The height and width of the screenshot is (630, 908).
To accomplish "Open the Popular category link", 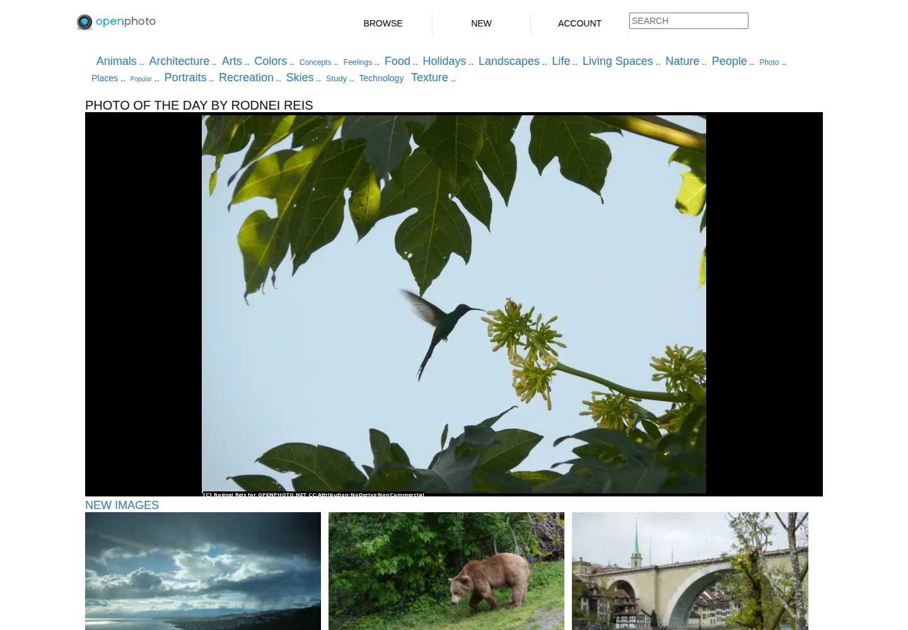I will point(141,79).
